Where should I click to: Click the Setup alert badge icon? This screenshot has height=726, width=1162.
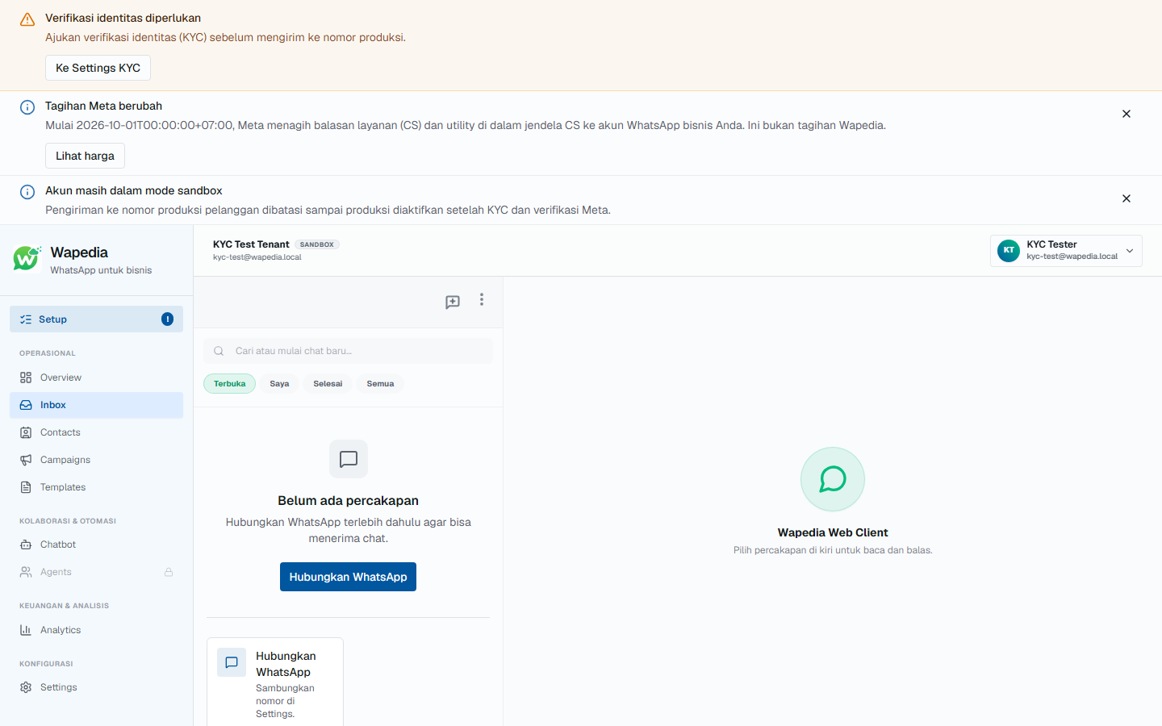coord(167,319)
